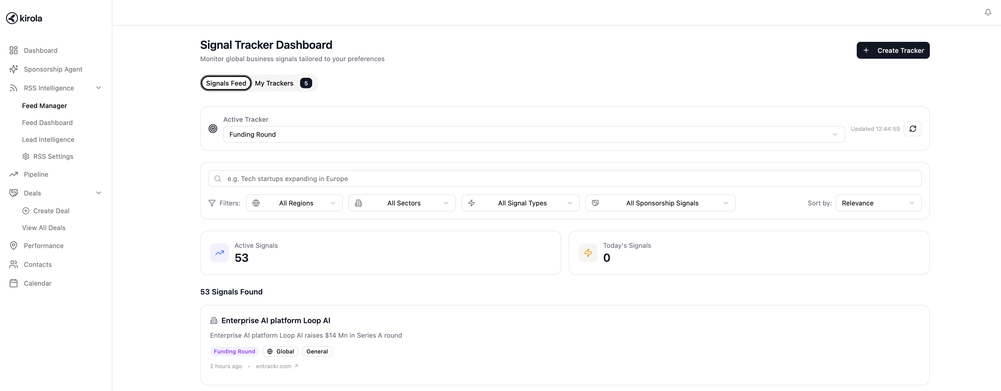Open Calendar in the sidebar
The width and height of the screenshot is (1001, 391).
pyautogui.click(x=37, y=283)
